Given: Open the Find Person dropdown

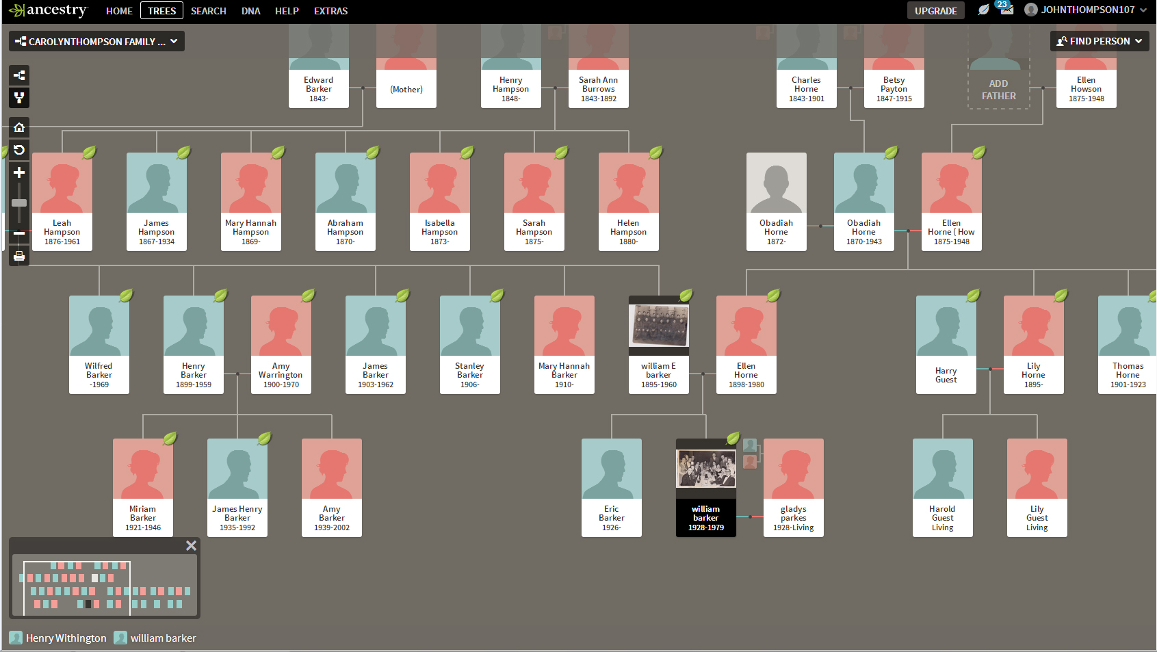Looking at the screenshot, I should click(1099, 41).
